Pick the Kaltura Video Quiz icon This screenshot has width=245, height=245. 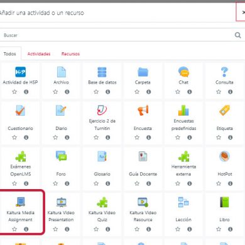102,202
